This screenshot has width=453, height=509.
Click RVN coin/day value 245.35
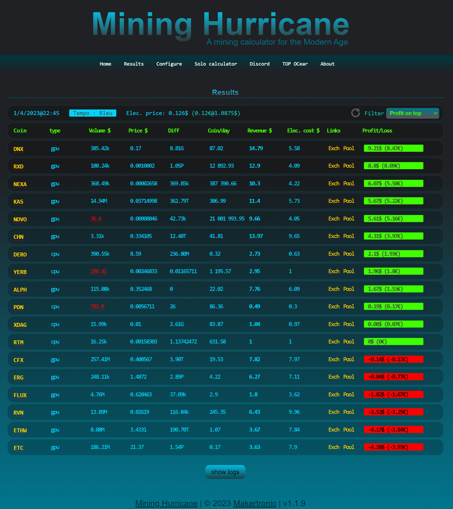218,412
